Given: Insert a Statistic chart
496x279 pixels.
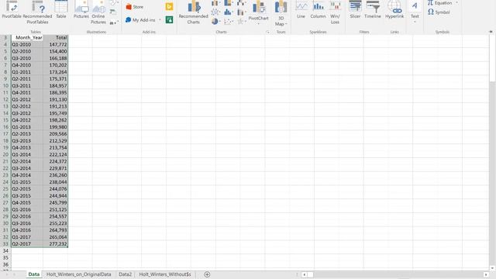Looking at the screenshot, I should pyautogui.click(x=229, y=12).
